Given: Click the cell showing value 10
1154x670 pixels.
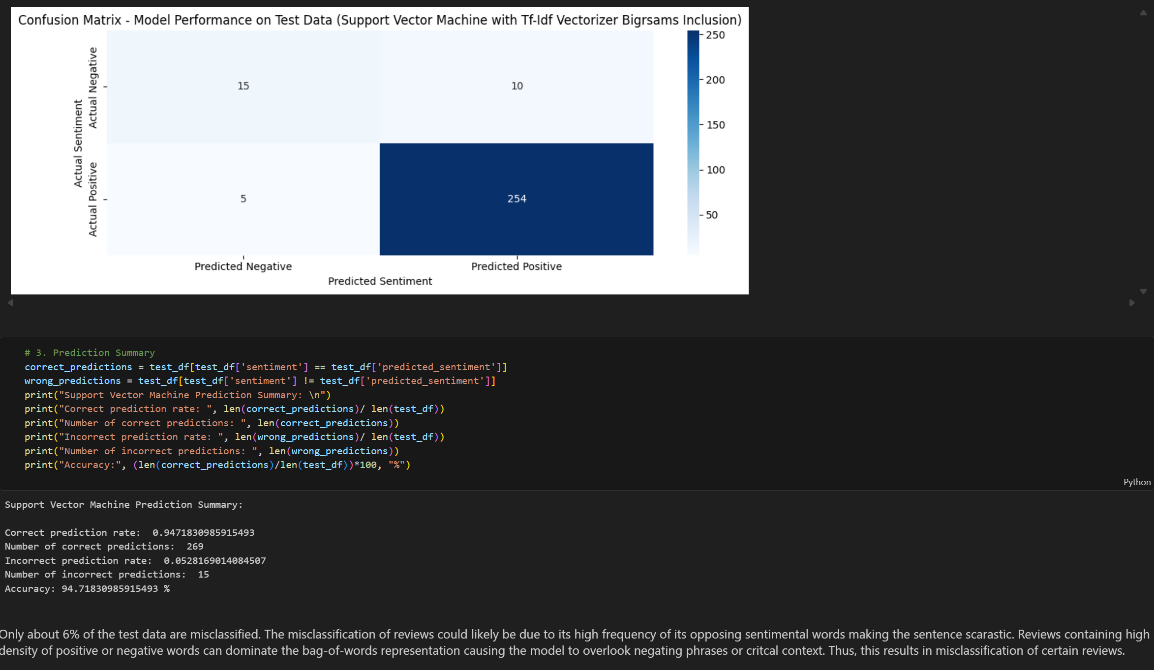Looking at the screenshot, I should click(x=516, y=86).
